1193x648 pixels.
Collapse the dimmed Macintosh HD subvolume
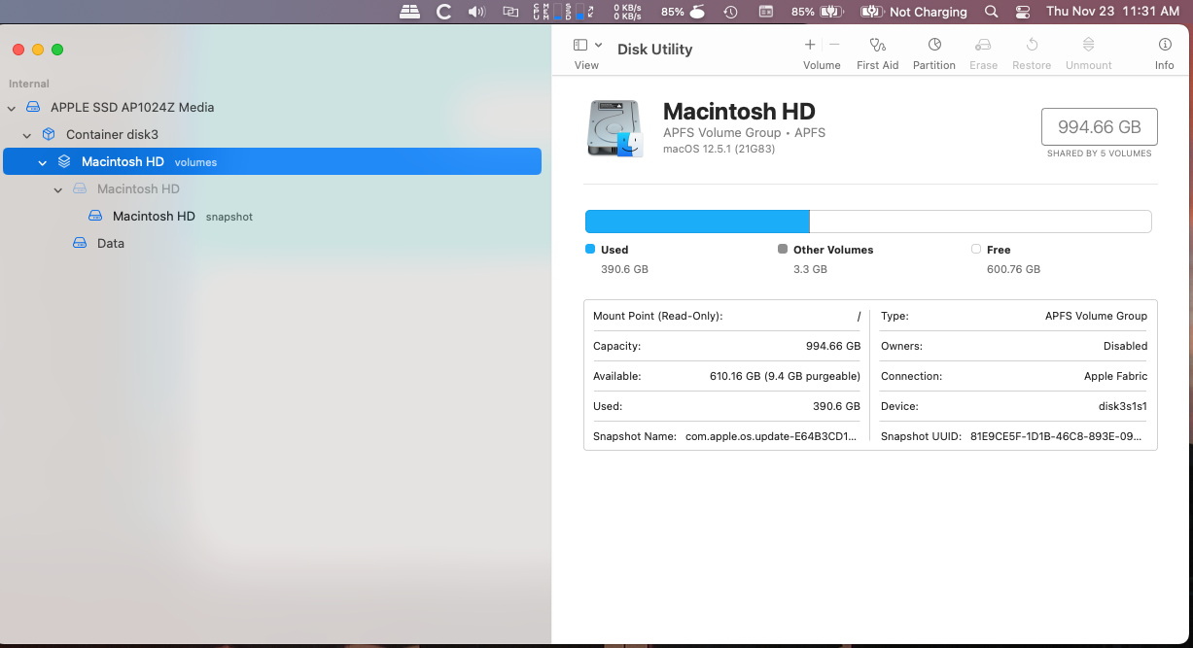pos(58,189)
